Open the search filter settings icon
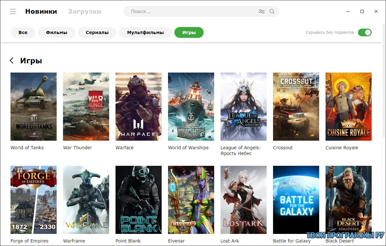Screen dimensions: 386x246 click(262, 11)
